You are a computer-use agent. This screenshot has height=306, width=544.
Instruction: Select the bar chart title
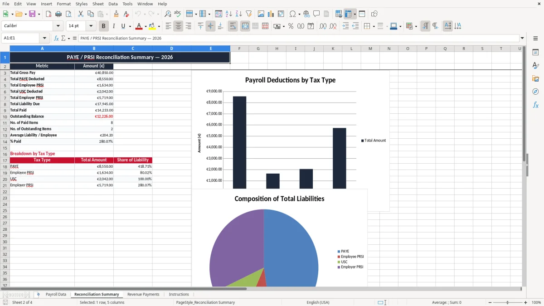click(x=290, y=80)
